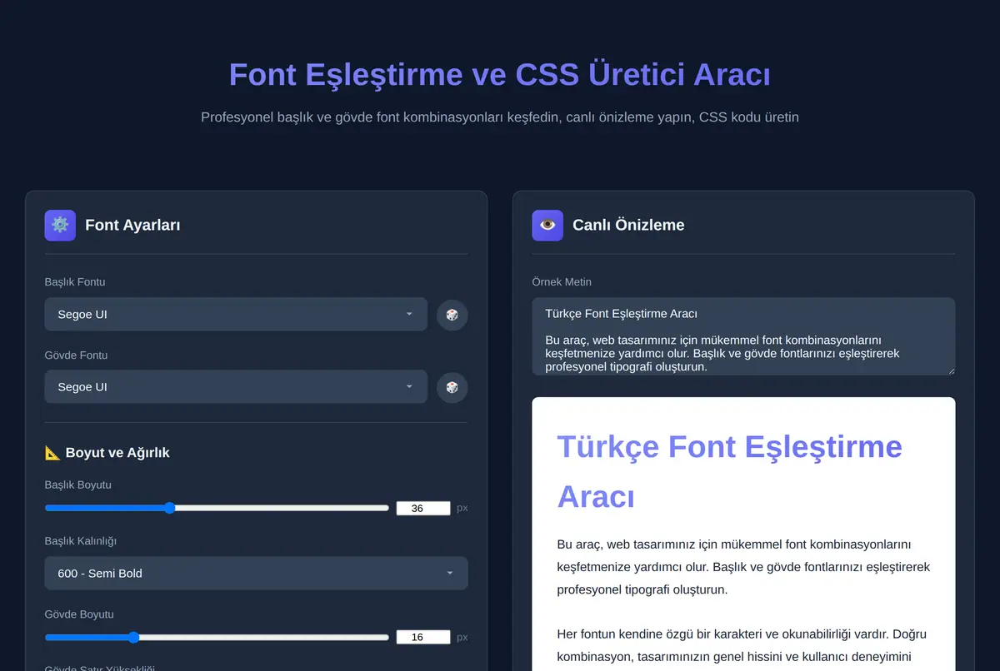Click the Örnek Metin label
The width and height of the screenshot is (1000, 671).
coord(562,282)
